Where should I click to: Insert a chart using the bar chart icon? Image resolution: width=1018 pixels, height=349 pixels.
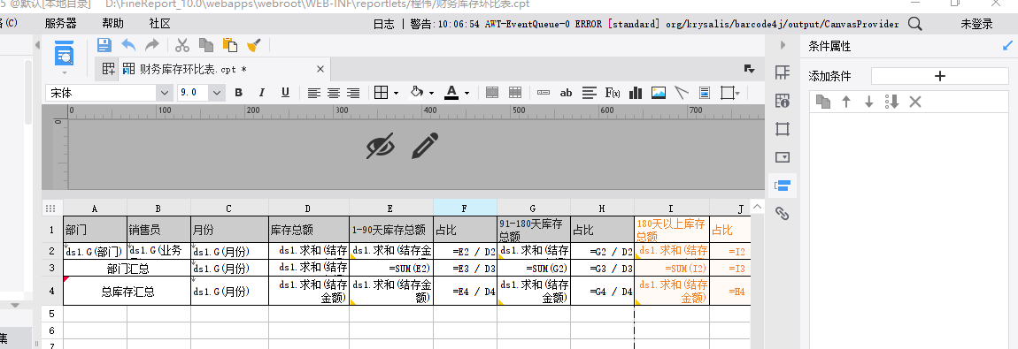pyautogui.click(x=636, y=93)
